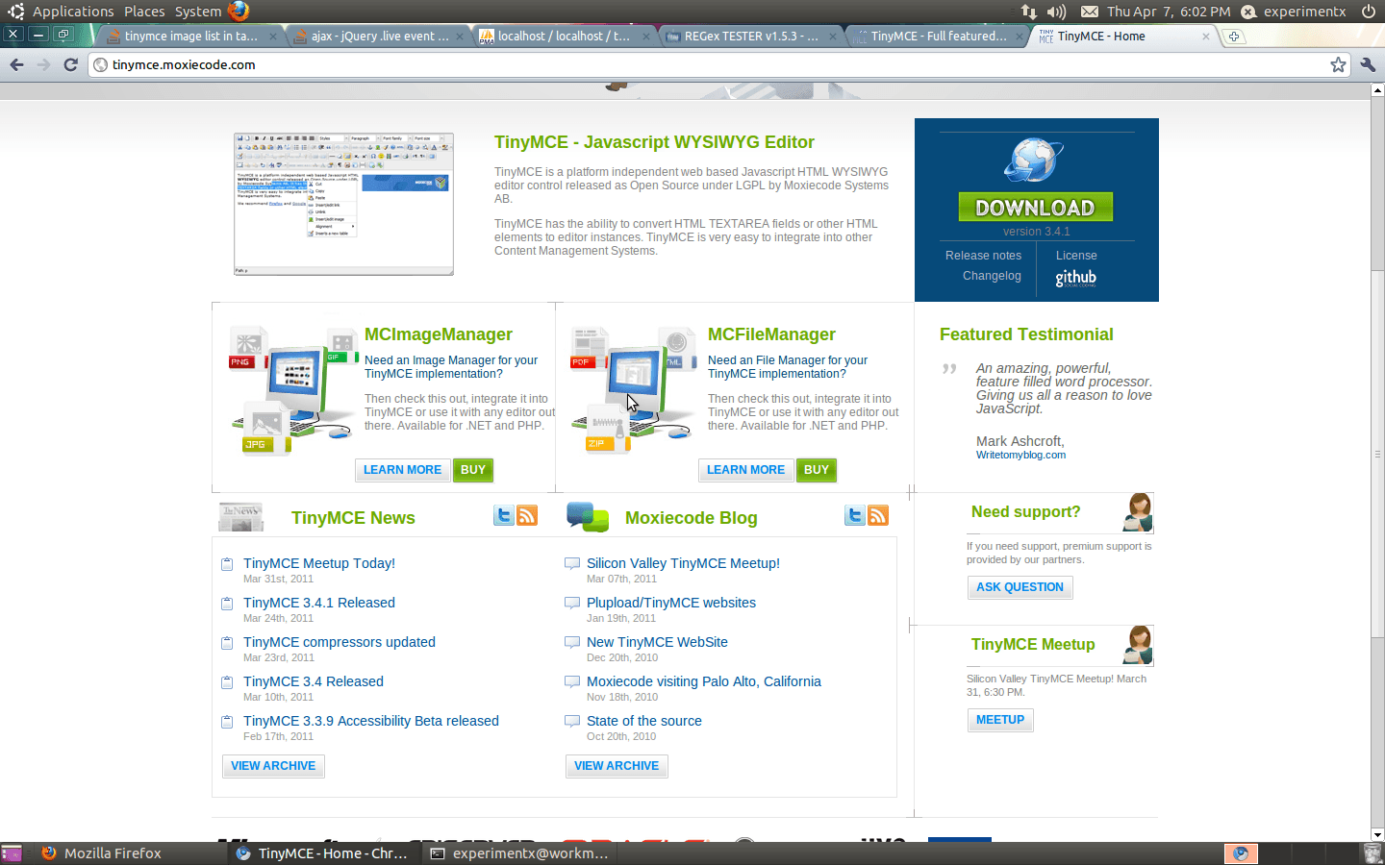Open 'TinyMCE 3.3.9 Accessibility Beta released' link
Image resolution: width=1385 pixels, height=865 pixels.
(371, 721)
